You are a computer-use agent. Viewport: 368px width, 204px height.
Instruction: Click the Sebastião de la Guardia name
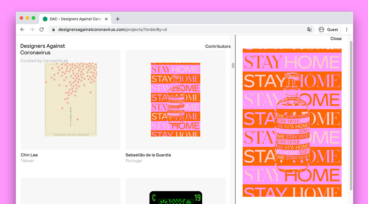pyautogui.click(x=148, y=155)
